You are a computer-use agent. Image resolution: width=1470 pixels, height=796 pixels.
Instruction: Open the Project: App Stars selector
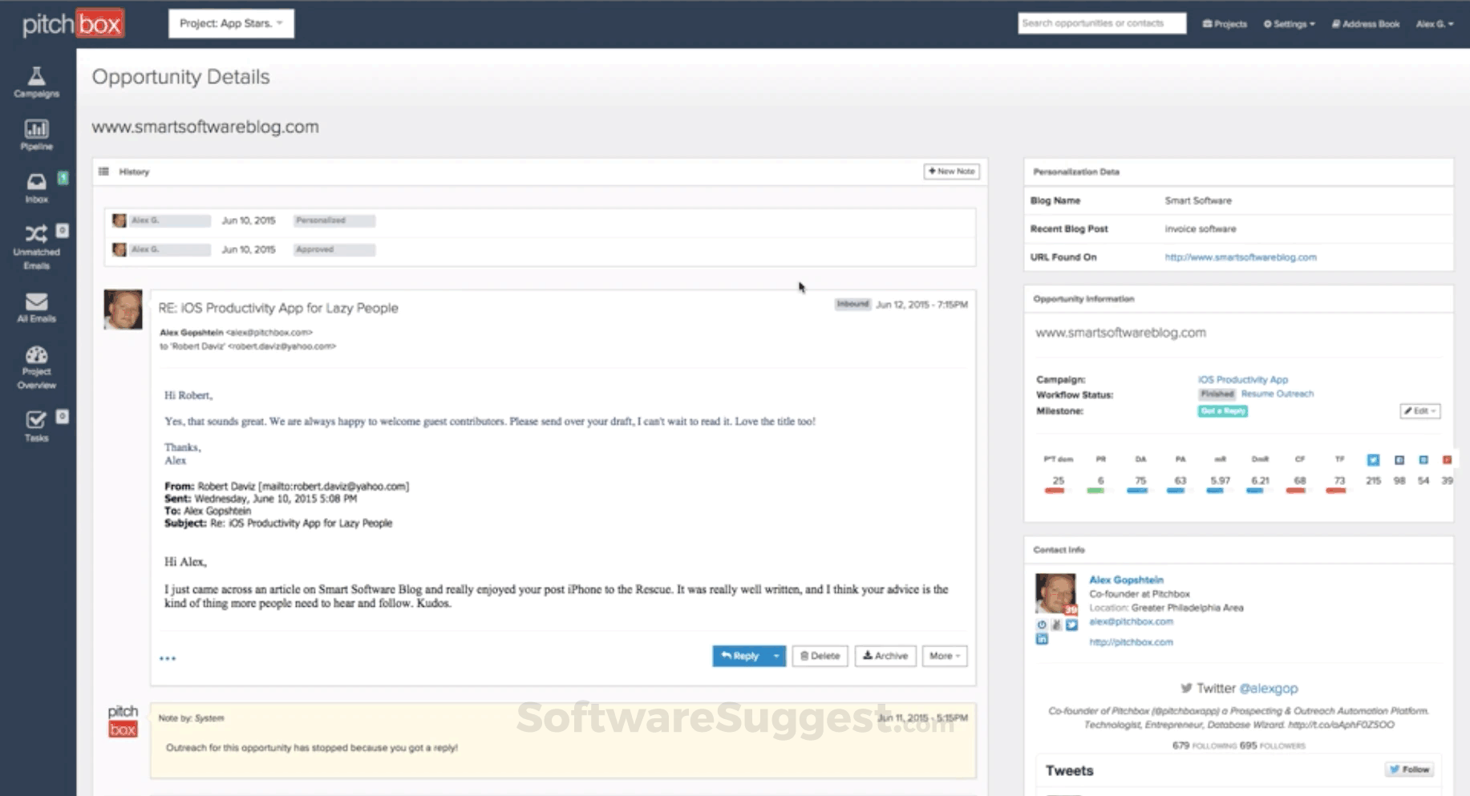[231, 23]
